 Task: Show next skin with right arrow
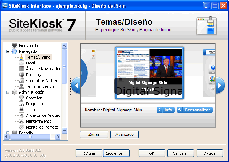[220, 86]
